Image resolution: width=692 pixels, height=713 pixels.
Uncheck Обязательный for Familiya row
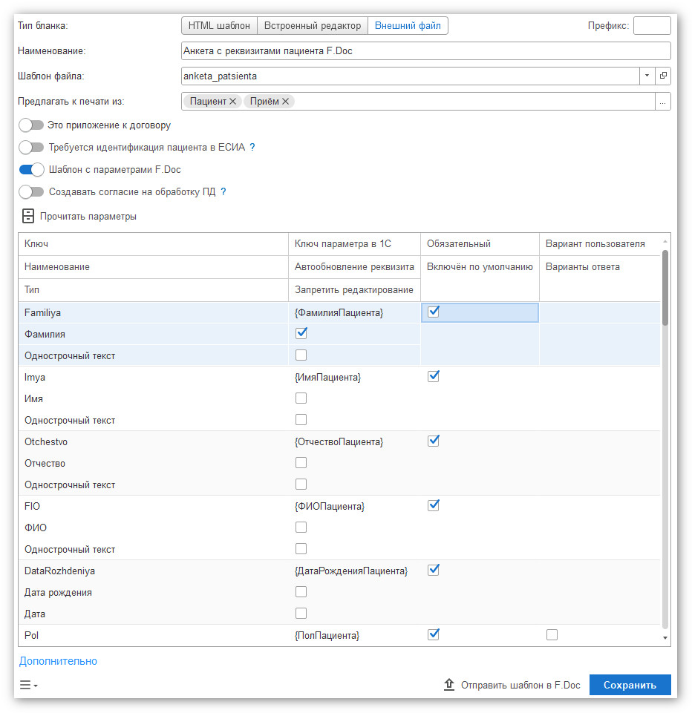coord(434,312)
